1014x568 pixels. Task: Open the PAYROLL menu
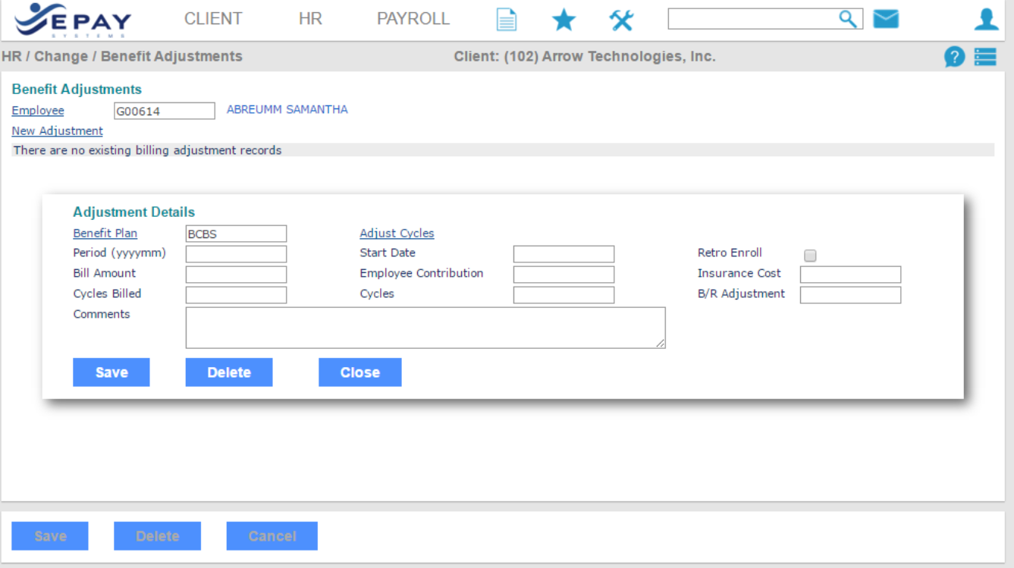[x=413, y=18]
